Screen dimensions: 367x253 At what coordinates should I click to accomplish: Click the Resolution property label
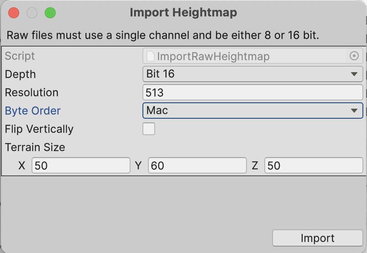31,92
